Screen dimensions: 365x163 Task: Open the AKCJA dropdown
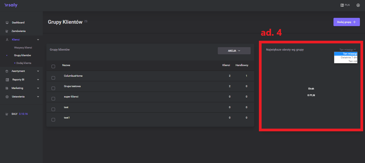pos(234,51)
